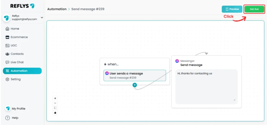Click the UGC image icon

(7, 45)
